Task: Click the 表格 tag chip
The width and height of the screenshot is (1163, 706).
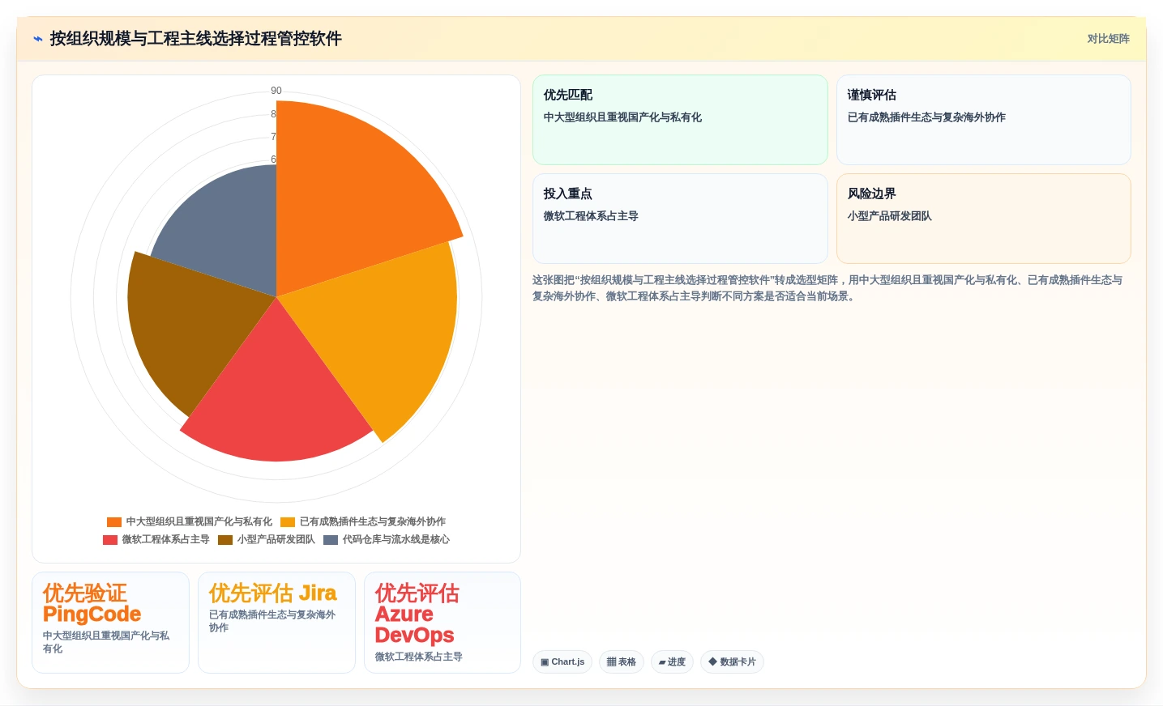Action: tap(622, 662)
